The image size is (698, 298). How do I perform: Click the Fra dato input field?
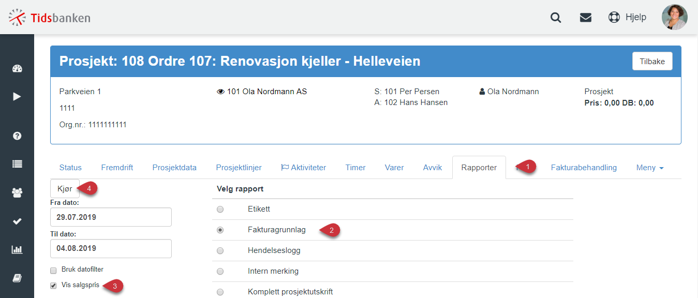click(111, 217)
